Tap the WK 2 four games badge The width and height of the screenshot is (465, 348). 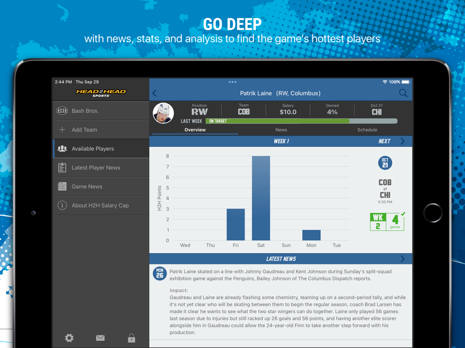coord(387,222)
